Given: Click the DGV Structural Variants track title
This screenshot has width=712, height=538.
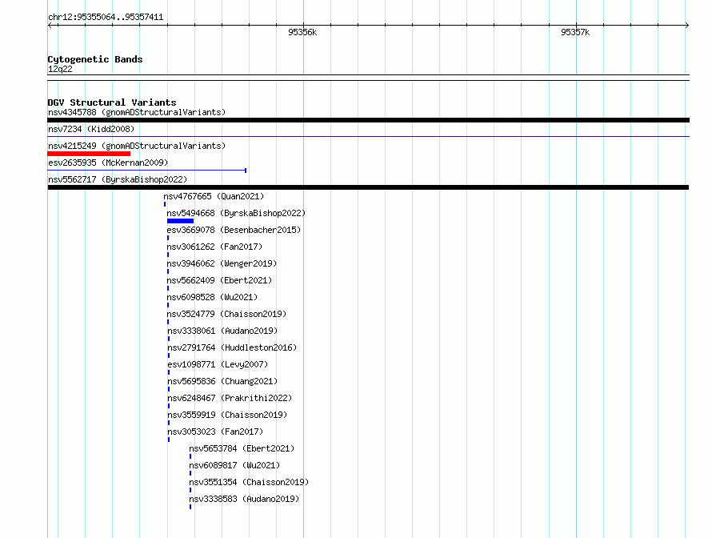Looking at the screenshot, I should tap(112, 102).
